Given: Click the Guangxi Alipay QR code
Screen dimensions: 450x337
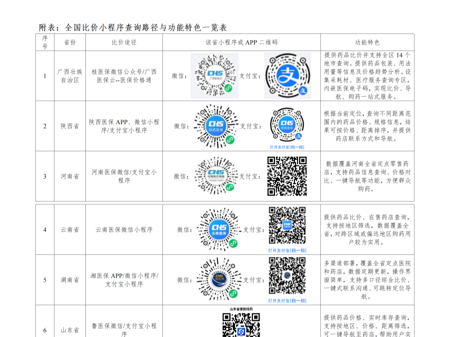Looking at the screenshot, I should [287, 76].
